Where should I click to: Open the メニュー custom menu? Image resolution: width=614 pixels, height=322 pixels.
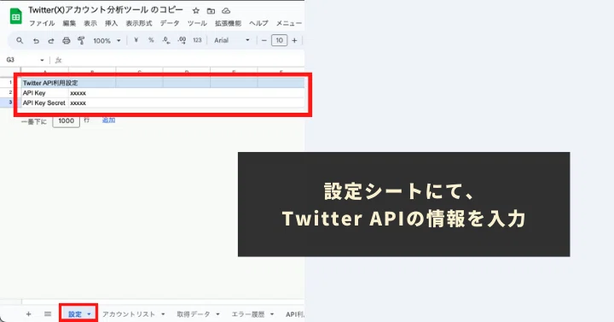click(x=289, y=23)
